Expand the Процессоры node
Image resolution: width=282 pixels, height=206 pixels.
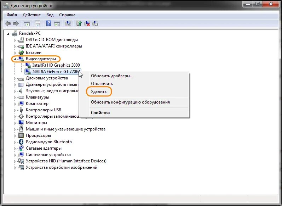tap(15, 136)
